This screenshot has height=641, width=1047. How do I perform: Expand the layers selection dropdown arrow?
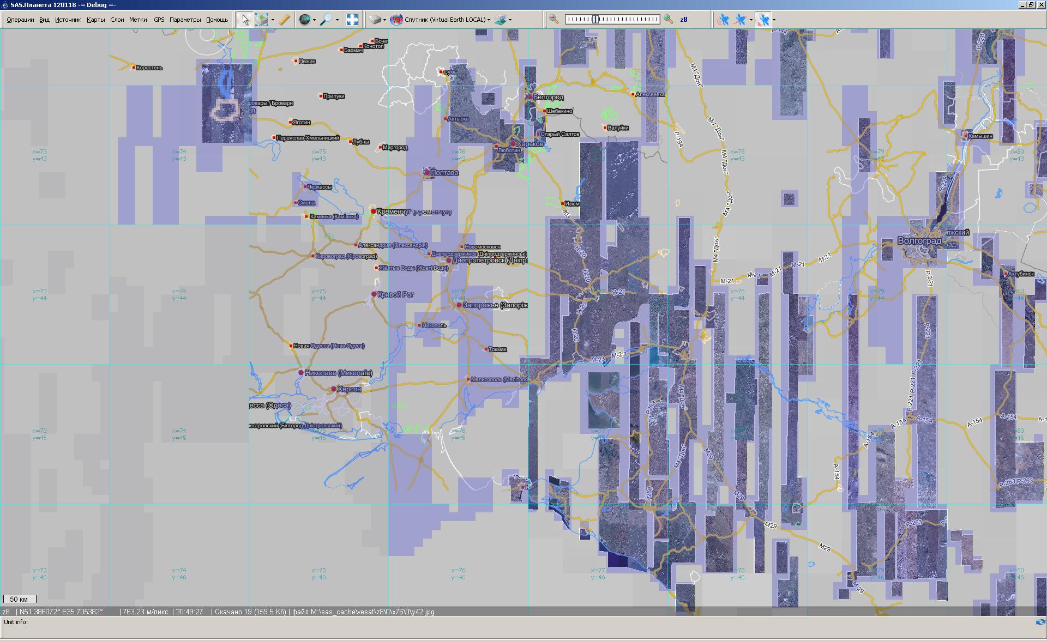510,20
